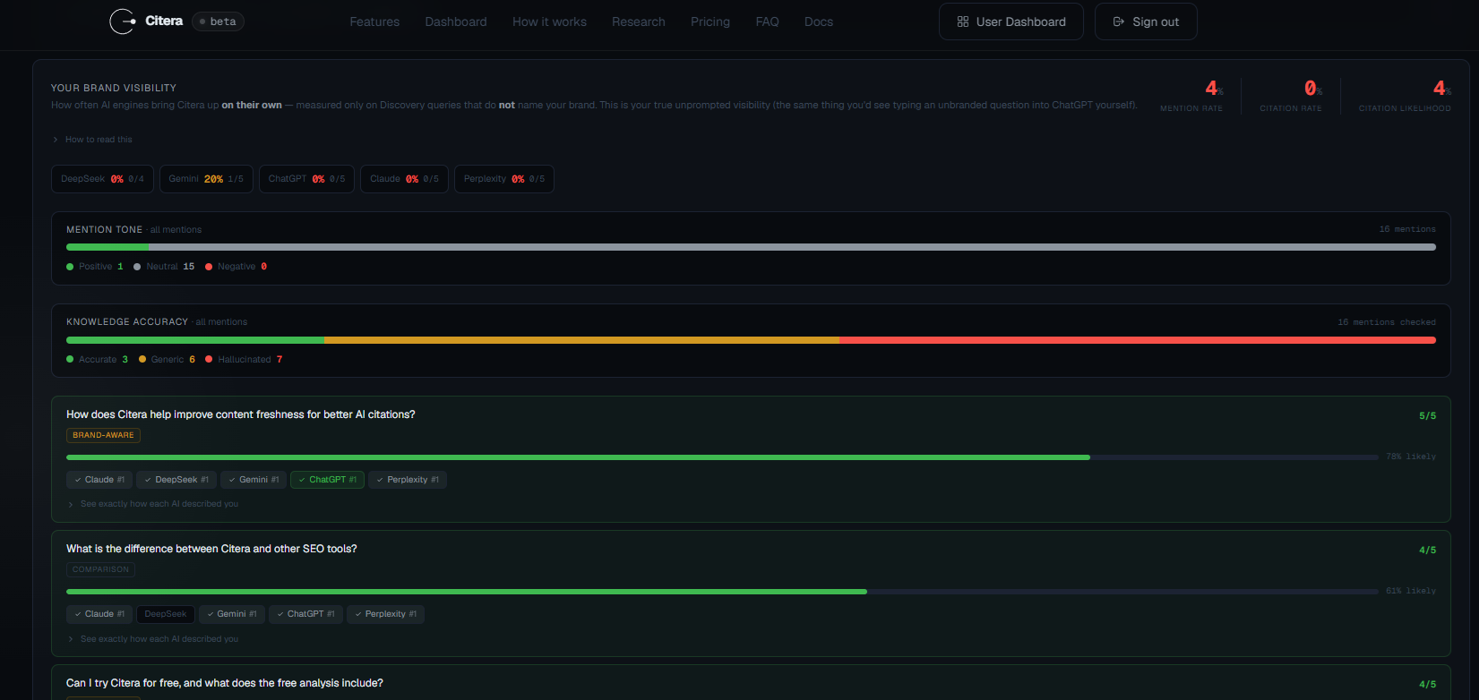Click the 4/5 score on SEO tools question
This screenshot has width=1479, height=700.
tap(1427, 550)
